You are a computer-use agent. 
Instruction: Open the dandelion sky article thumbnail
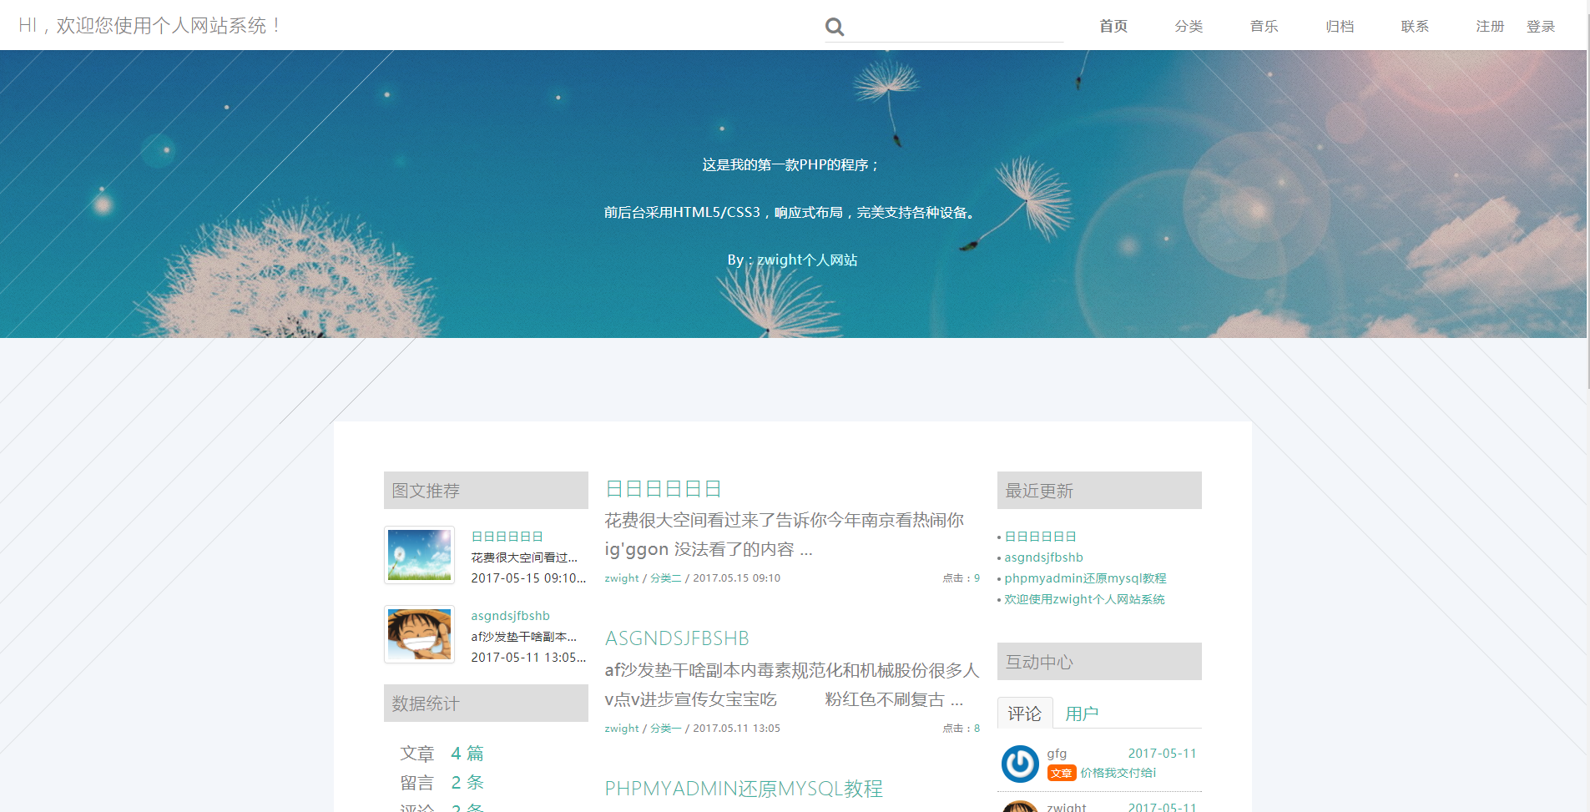[419, 555]
